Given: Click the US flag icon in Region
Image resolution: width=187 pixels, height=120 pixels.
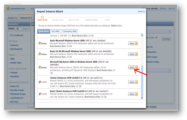Looking at the screenshot, I should pos(18,29).
